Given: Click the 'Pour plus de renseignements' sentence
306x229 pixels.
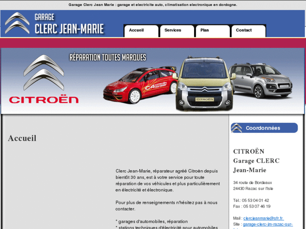Looking at the screenshot, I should click(x=166, y=205).
